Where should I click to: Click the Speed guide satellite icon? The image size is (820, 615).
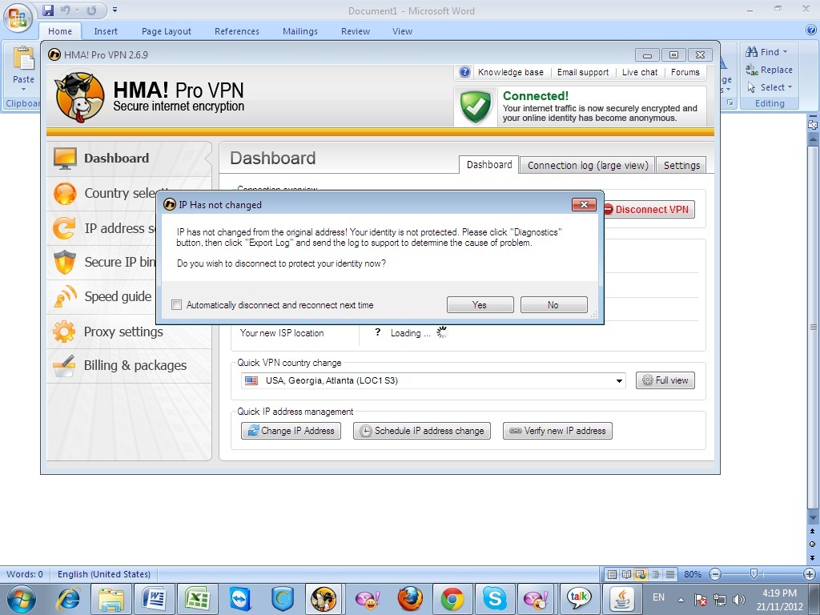tap(65, 296)
